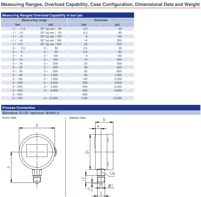
Task: Click the front view label
Action: [x=9, y=118]
